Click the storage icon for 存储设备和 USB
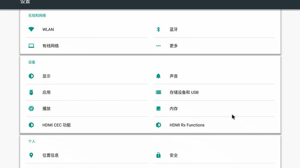The width and height of the screenshot is (300, 168). 158,92
